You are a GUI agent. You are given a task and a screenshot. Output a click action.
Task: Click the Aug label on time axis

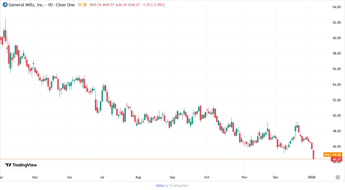click(x=138, y=177)
